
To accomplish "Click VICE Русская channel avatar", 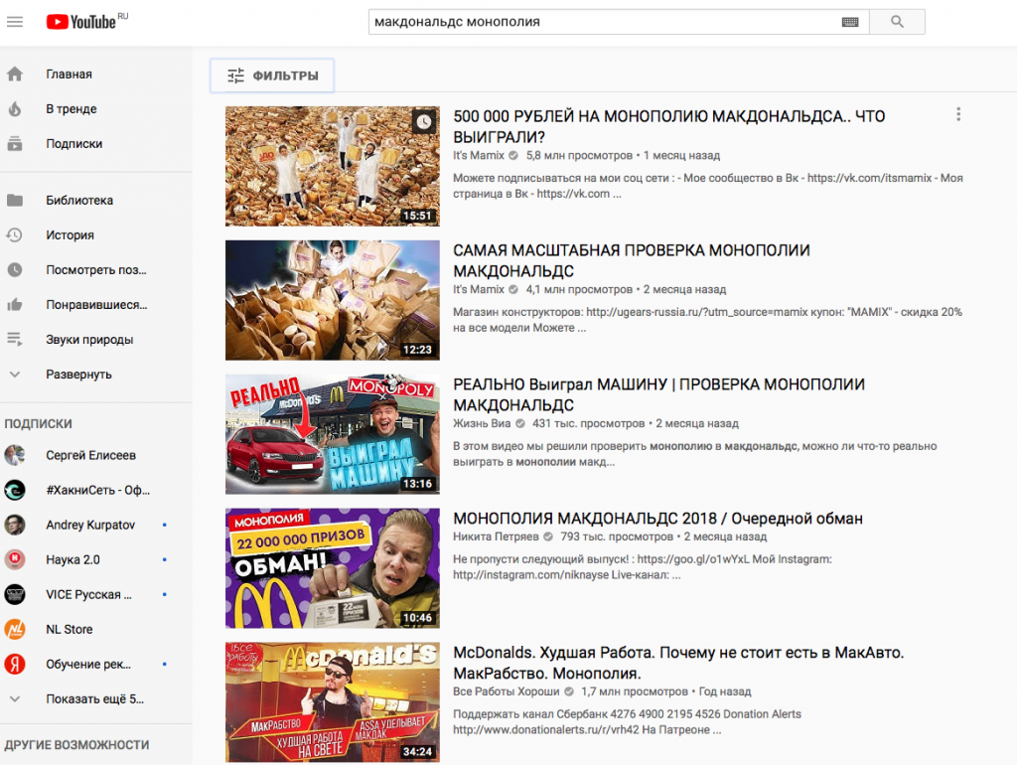I will (x=15, y=594).
